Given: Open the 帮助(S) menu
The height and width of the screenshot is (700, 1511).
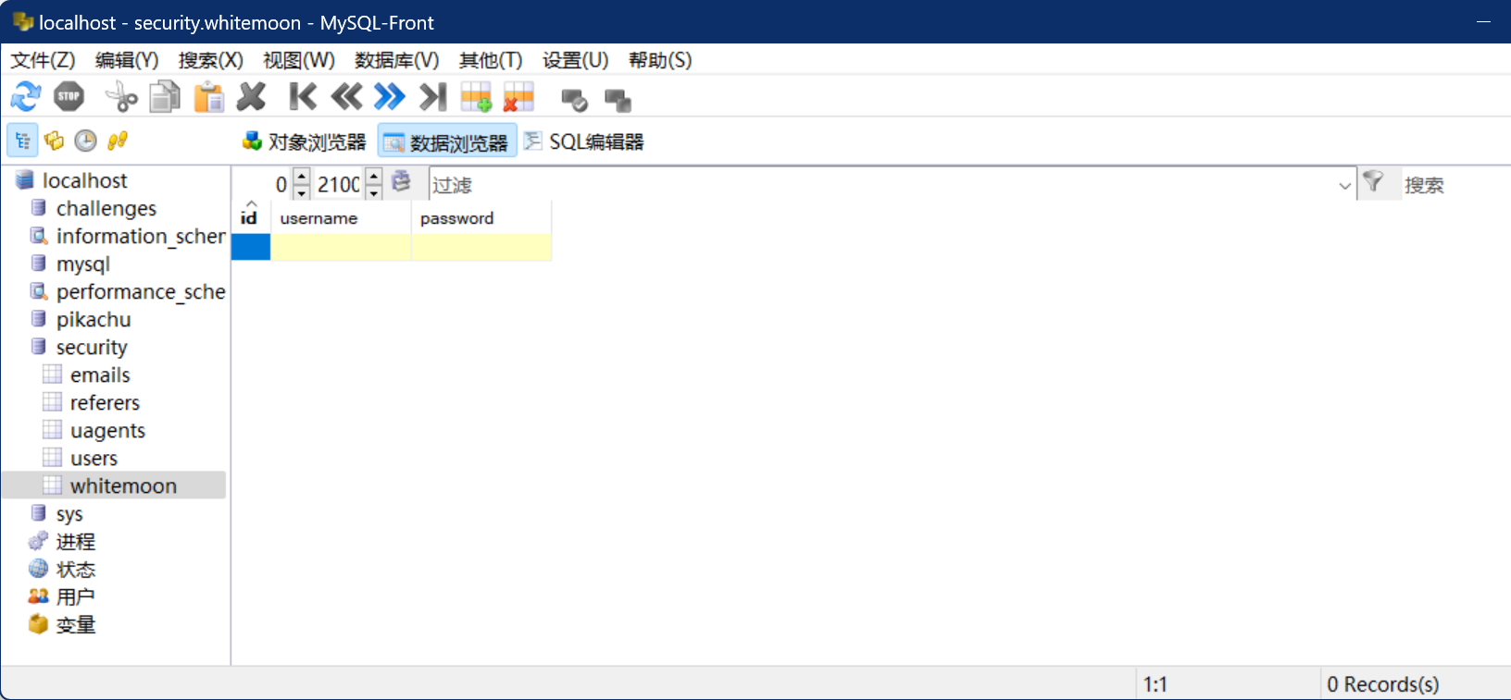Looking at the screenshot, I should (x=660, y=60).
